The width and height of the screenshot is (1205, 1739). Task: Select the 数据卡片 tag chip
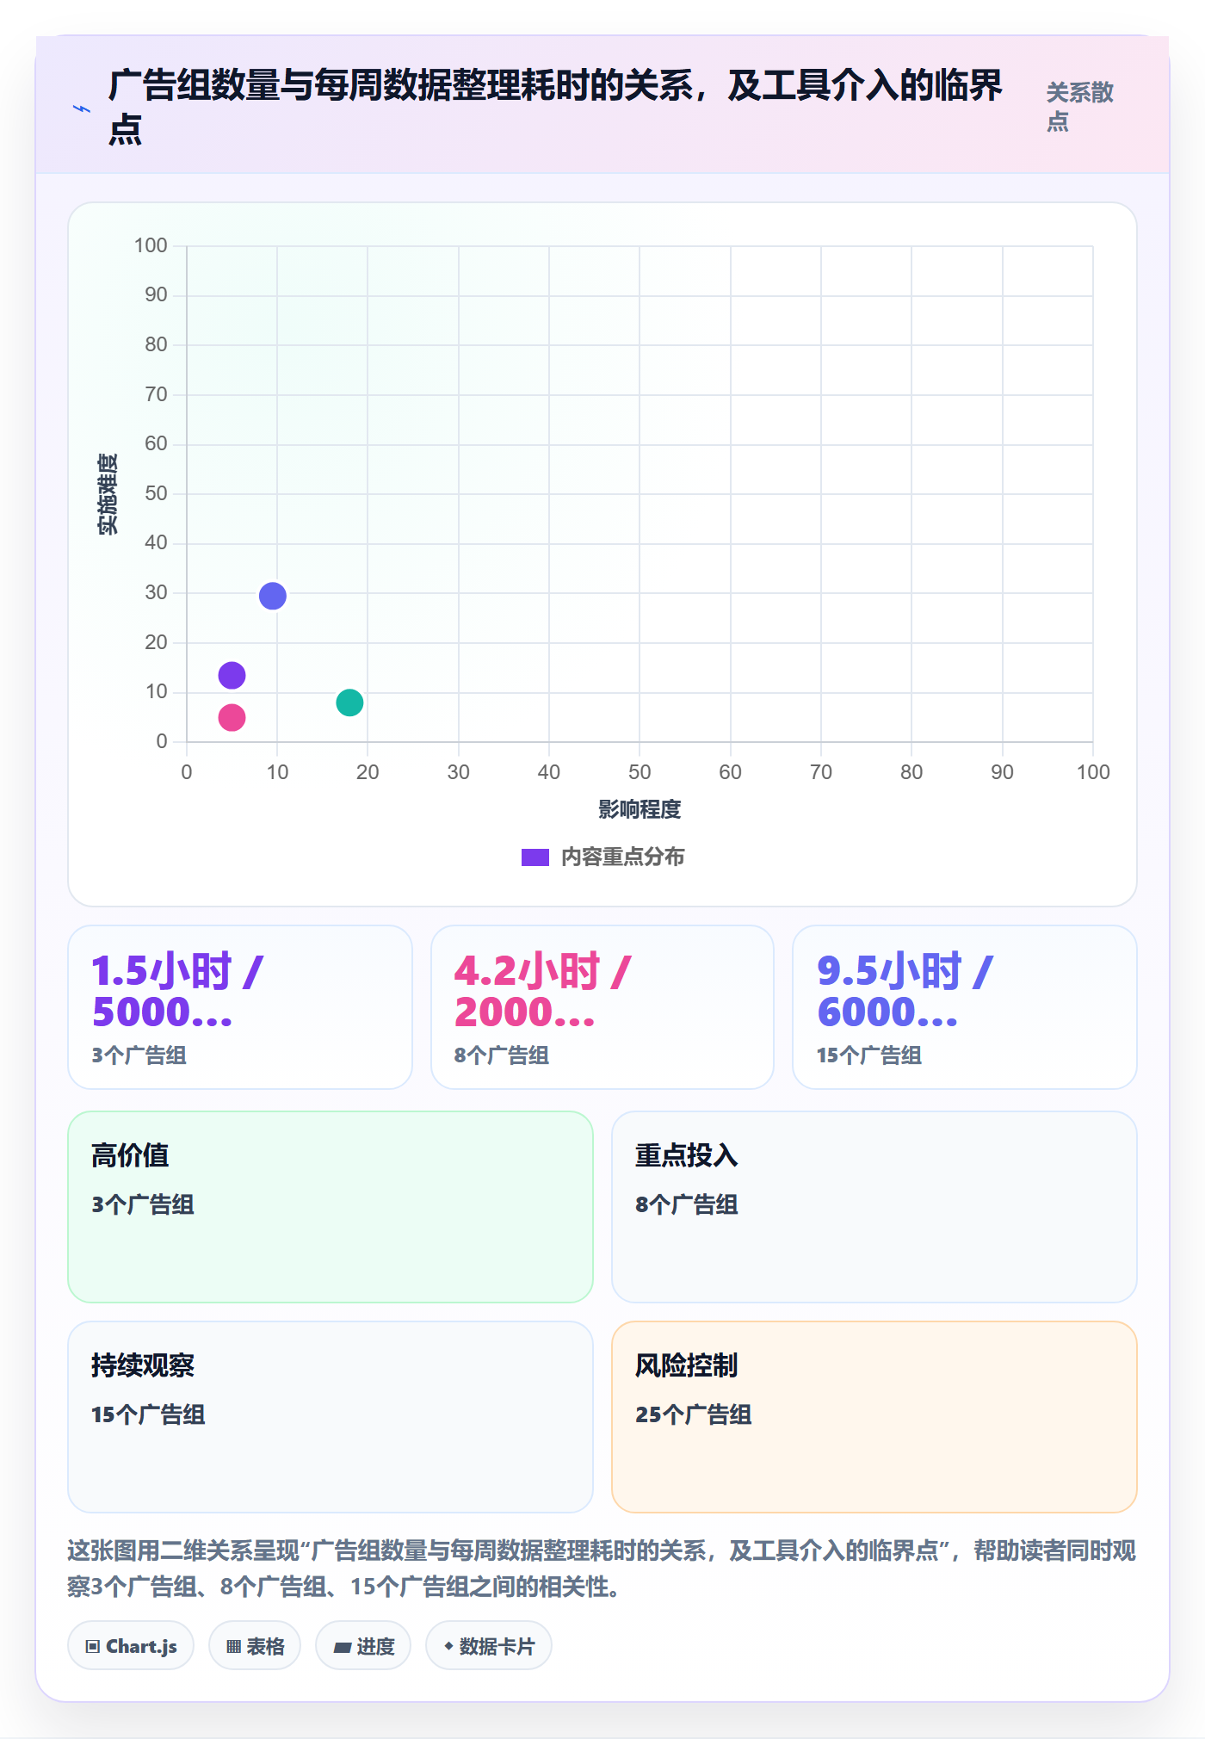pyautogui.click(x=489, y=1646)
